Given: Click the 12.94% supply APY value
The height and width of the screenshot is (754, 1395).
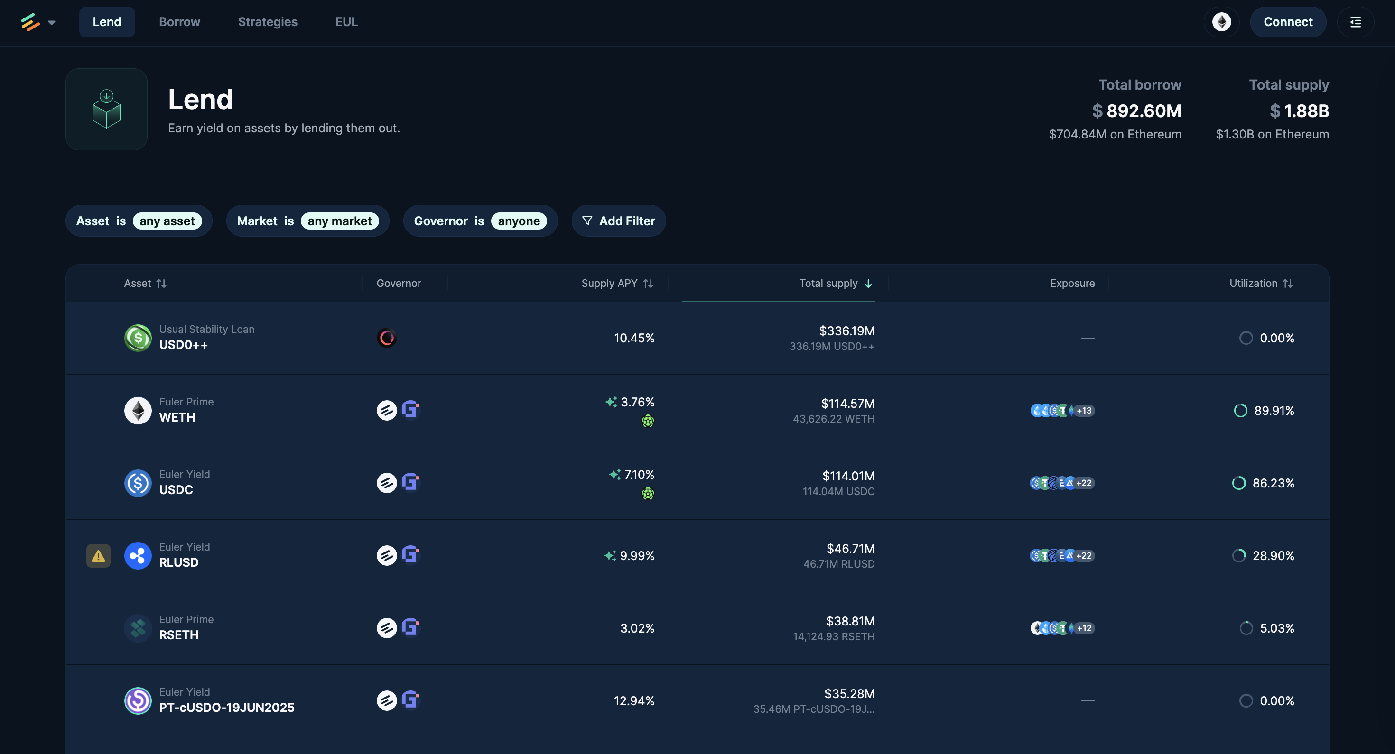Looking at the screenshot, I should (633, 700).
